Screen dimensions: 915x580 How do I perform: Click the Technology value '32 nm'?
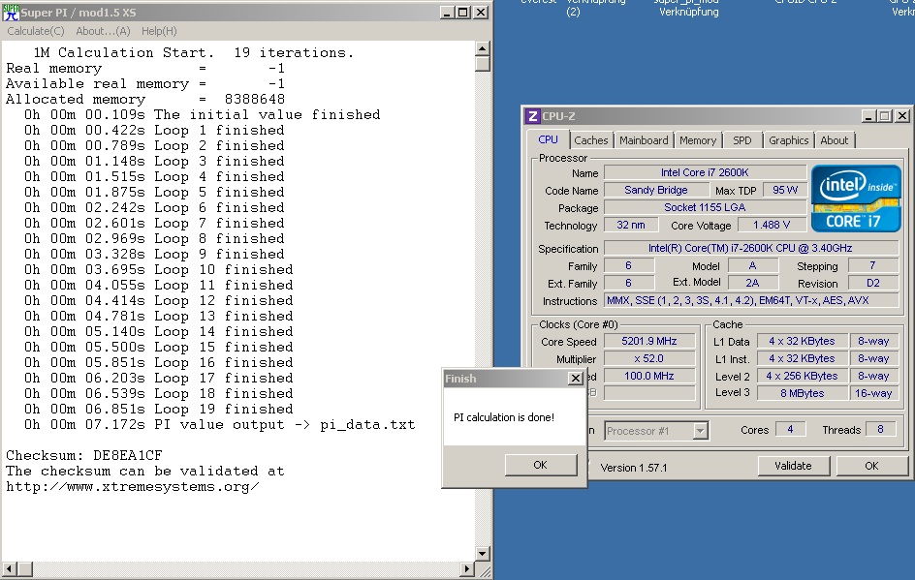click(x=631, y=225)
